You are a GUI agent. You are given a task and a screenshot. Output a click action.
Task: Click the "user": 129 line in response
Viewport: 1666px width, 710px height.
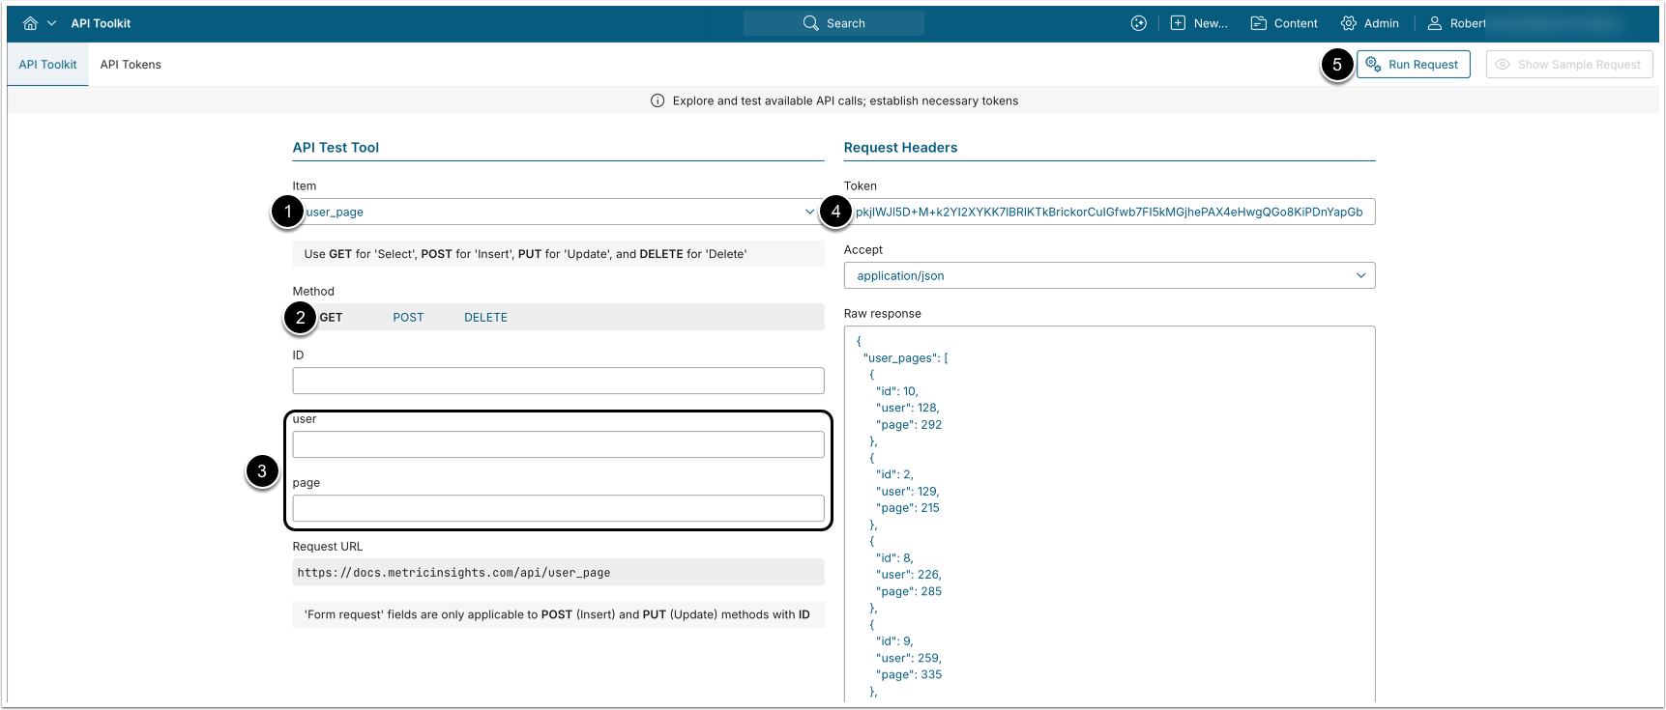point(907,491)
